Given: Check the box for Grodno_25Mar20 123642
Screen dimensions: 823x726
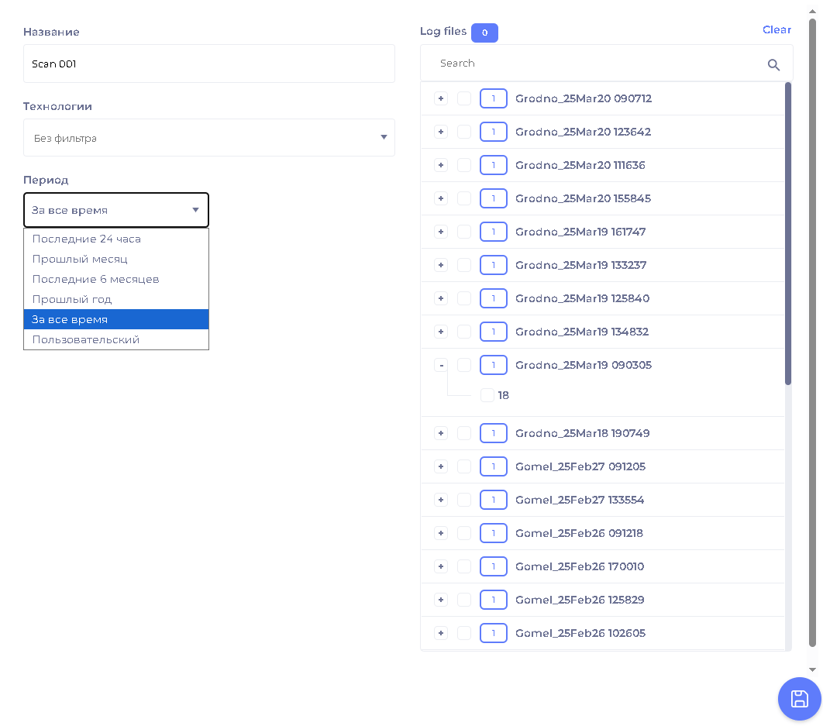Looking at the screenshot, I should (x=463, y=132).
